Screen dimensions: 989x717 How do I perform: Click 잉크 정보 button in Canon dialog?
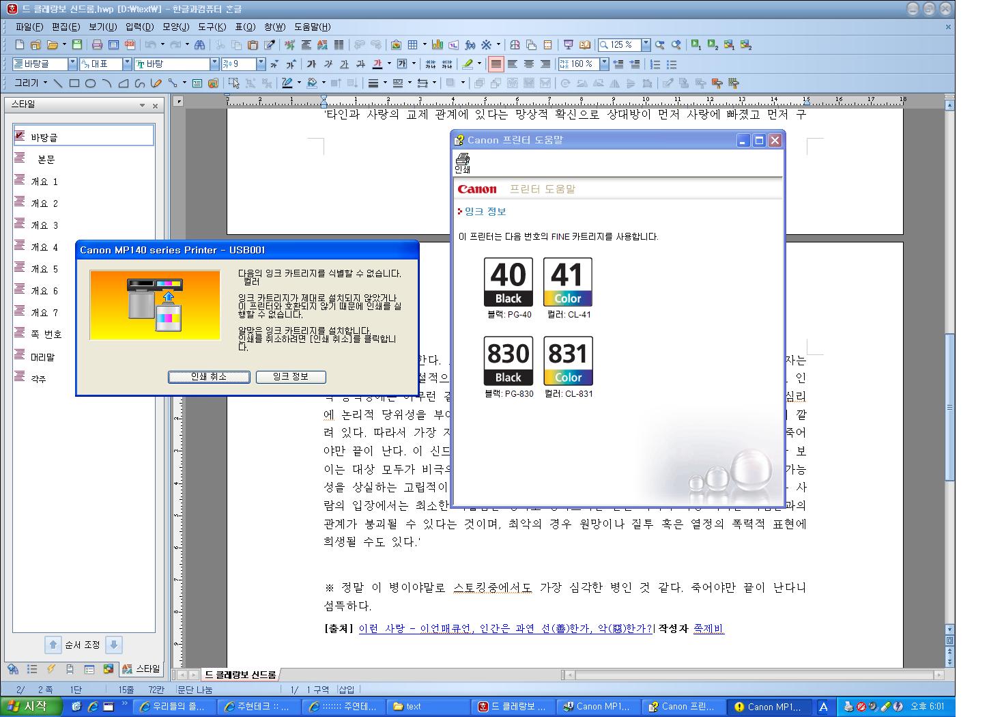click(x=291, y=377)
